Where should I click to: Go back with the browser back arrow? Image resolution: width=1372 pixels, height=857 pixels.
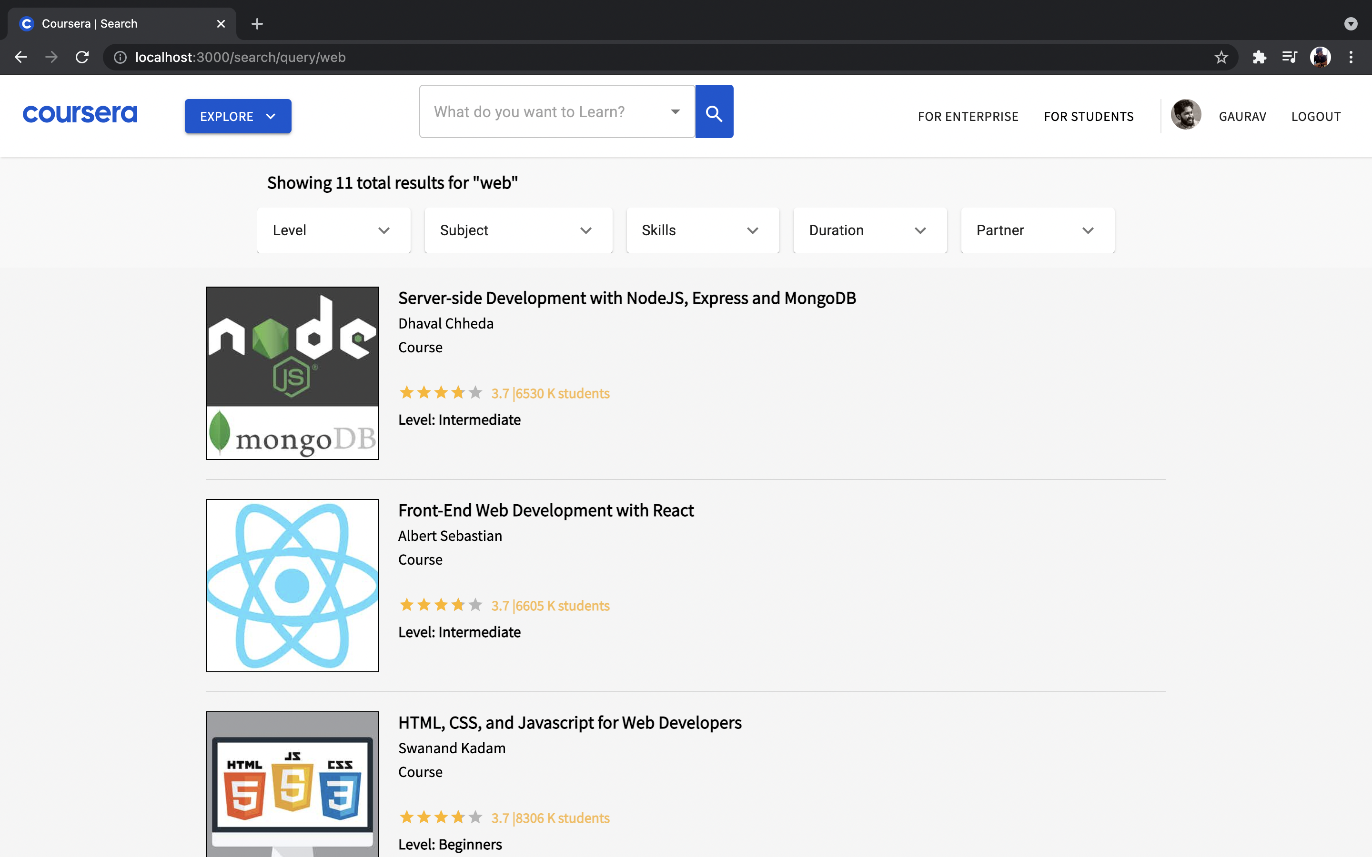point(21,57)
